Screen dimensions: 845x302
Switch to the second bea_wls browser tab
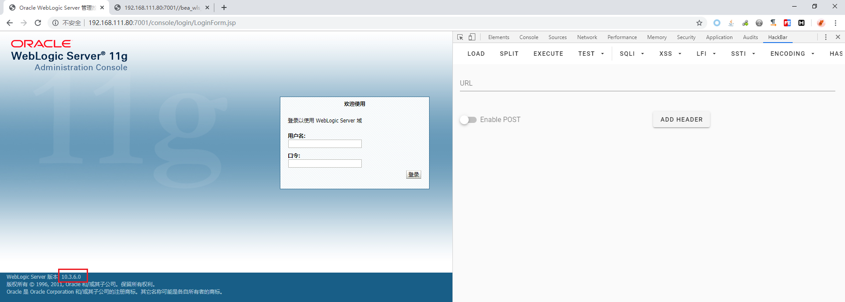[162, 7]
